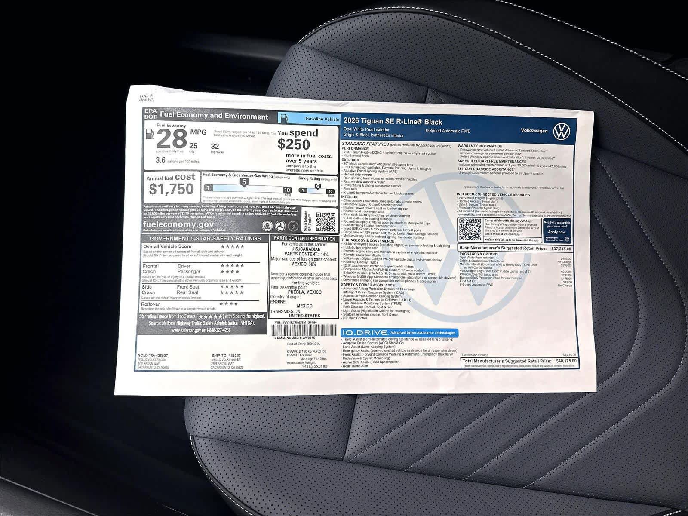Click the STANDARD FEATURES heading
Screen dimensions: 688x516
[x=365, y=144]
